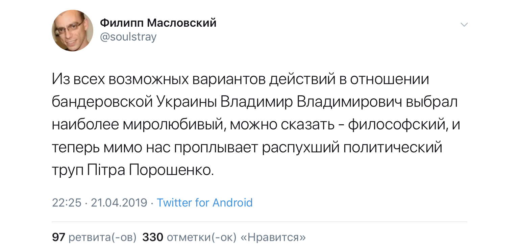Open the Twitter for Android source link
The image size is (519, 251).
(x=205, y=202)
